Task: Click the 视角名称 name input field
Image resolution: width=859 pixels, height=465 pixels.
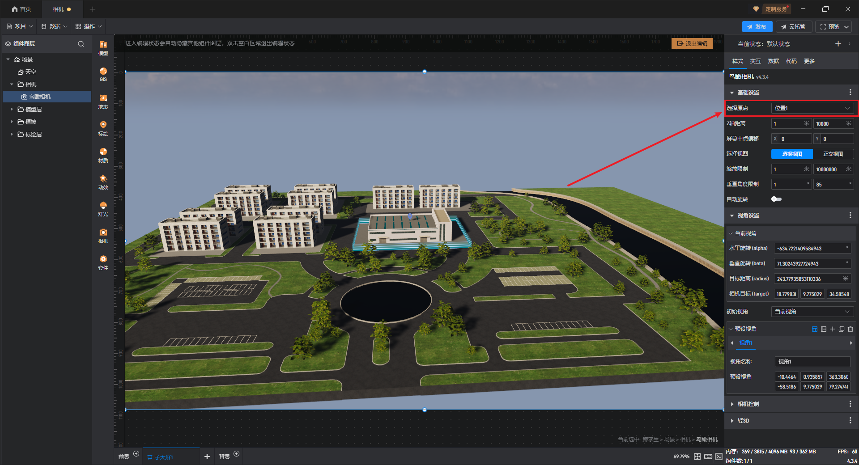Action: (812, 362)
